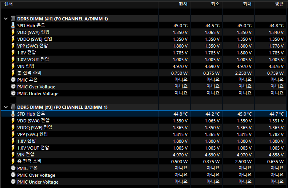Click the circle icon of DIMM #1 PMIC Over Voltage
The height and width of the screenshot is (188, 288).
click(x=13, y=86)
